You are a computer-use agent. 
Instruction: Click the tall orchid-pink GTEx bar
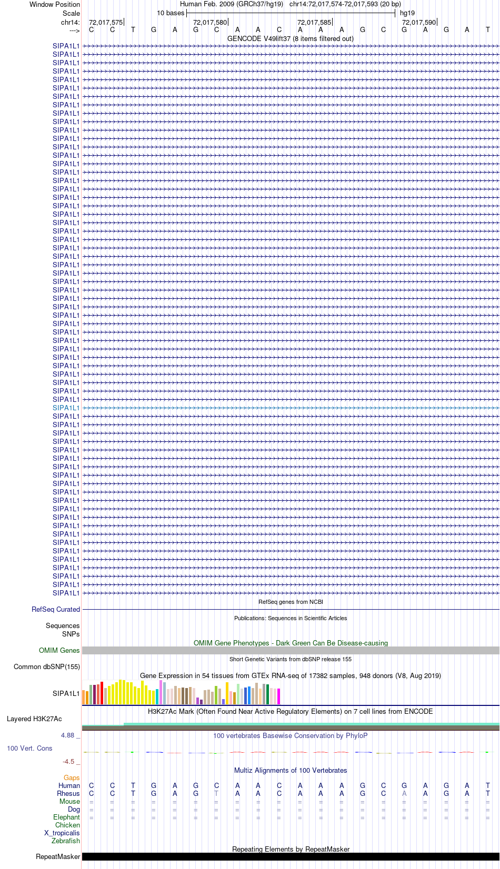[x=161, y=692]
